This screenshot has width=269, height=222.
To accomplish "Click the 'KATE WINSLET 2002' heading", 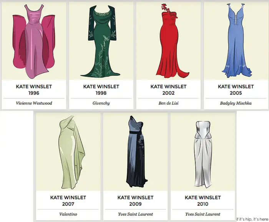I will [x=168, y=89].
